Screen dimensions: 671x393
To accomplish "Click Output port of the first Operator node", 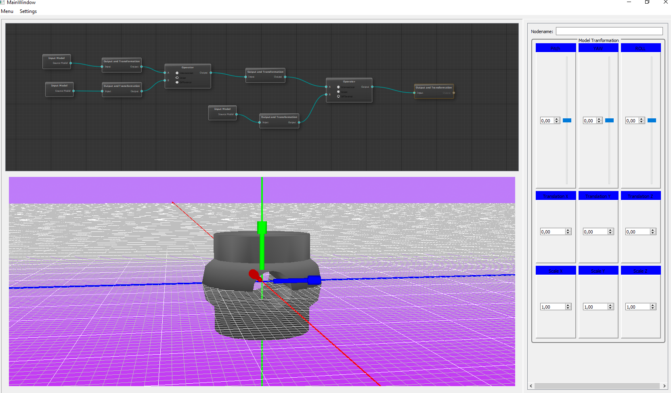I will (211, 73).
